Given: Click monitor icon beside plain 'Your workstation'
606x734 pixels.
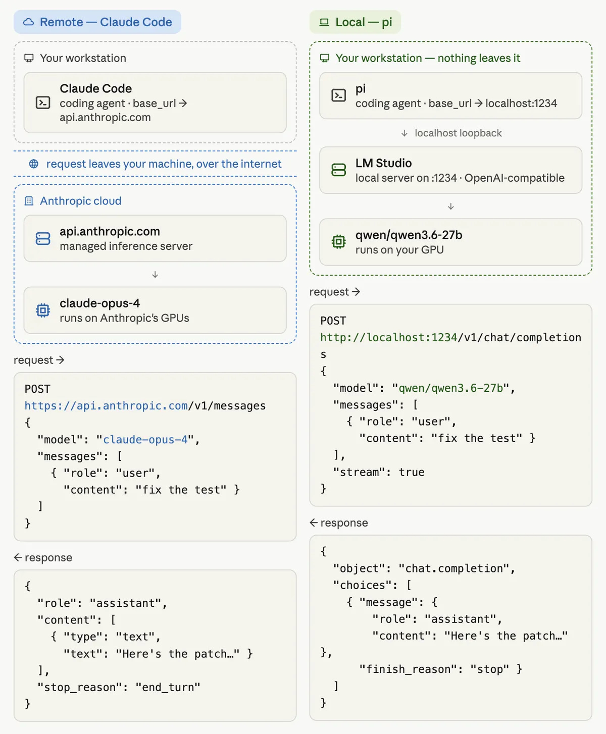Looking at the screenshot, I should point(29,58).
